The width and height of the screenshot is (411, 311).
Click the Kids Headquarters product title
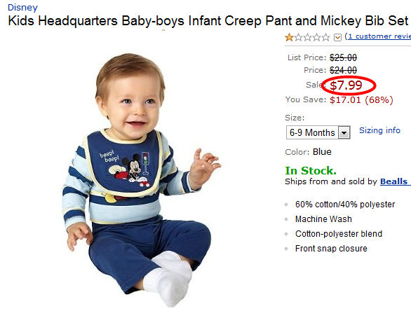click(208, 21)
